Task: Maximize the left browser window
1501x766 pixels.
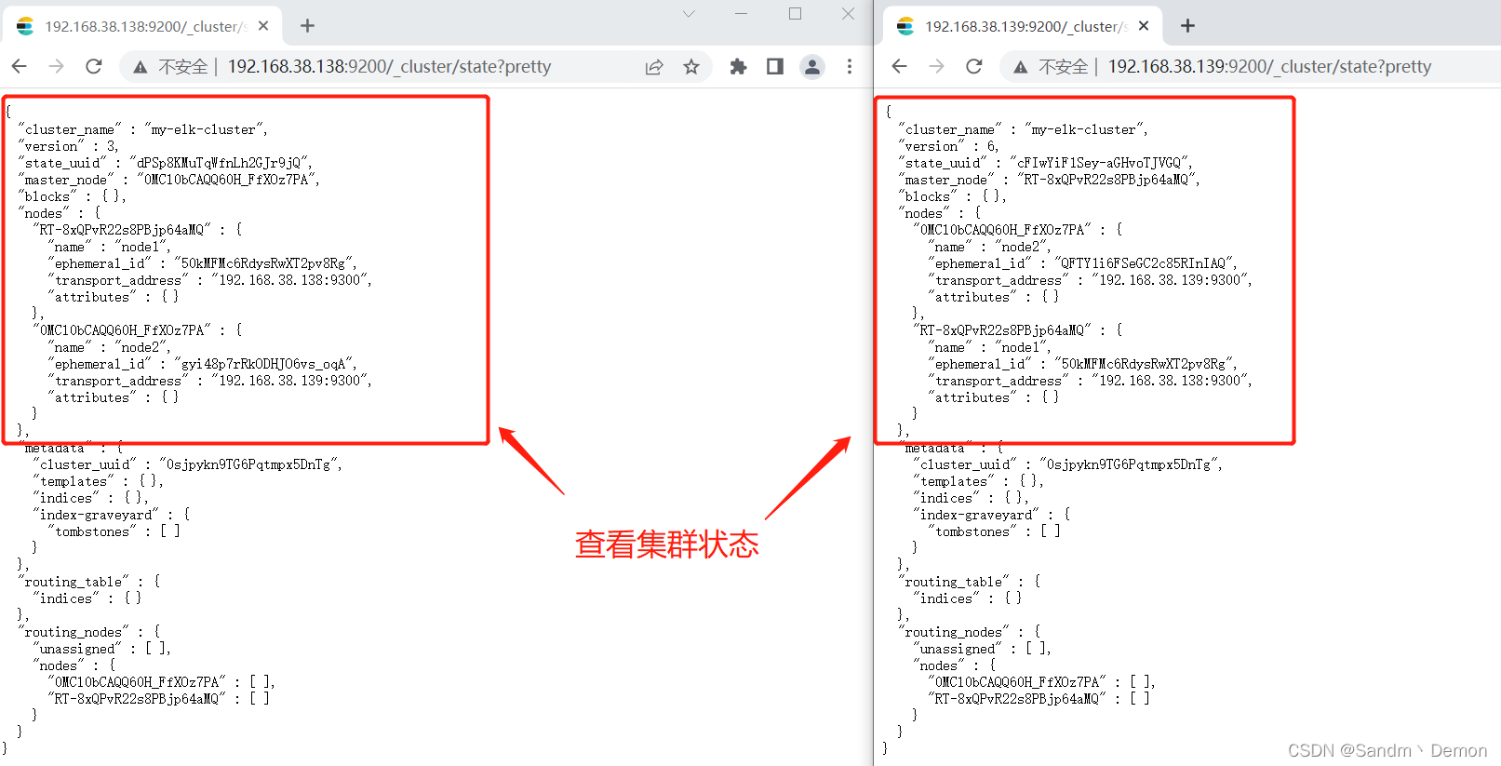Action: (x=795, y=14)
